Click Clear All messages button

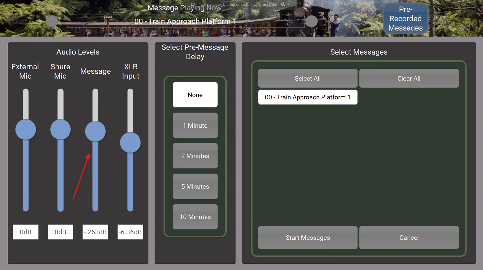point(409,79)
